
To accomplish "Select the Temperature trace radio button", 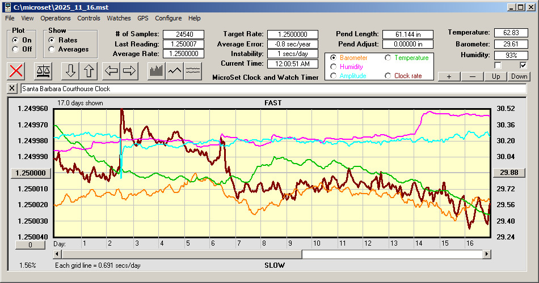I will coord(388,58).
